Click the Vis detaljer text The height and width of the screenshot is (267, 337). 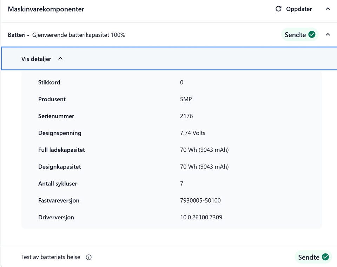click(x=36, y=59)
